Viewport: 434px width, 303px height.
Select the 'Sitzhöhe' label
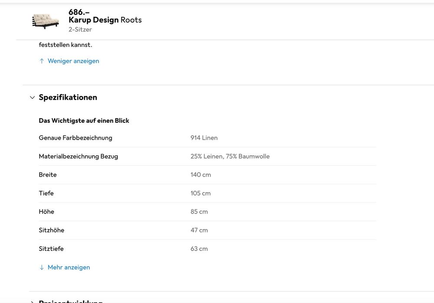52,230
